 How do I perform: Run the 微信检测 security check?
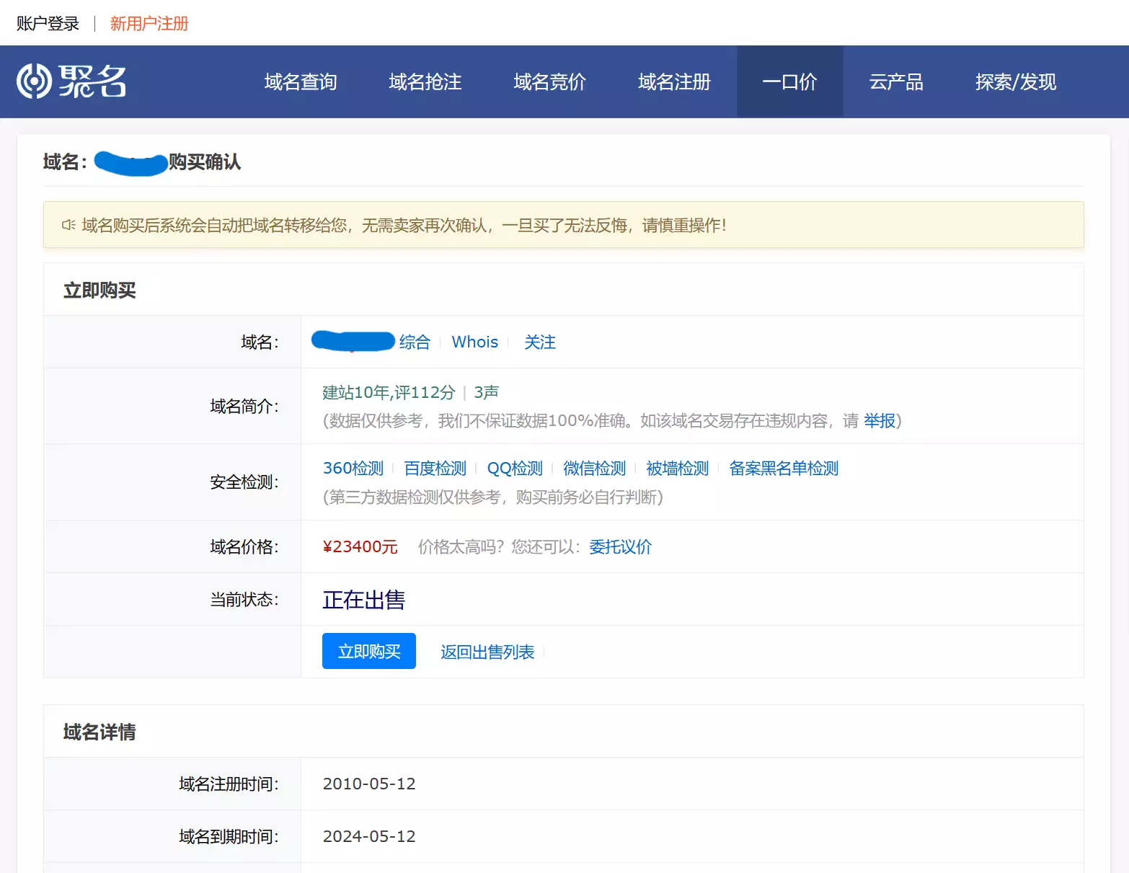pyautogui.click(x=595, y=468)
